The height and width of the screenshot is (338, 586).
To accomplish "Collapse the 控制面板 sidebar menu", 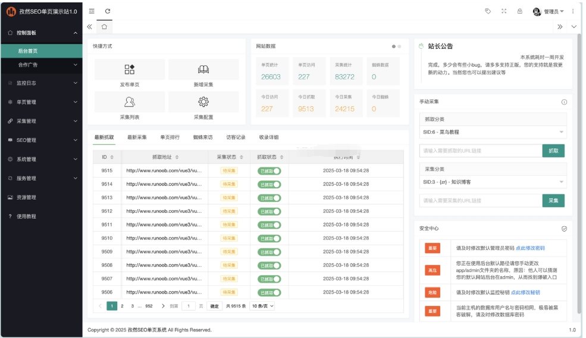I will coord(42,33).
